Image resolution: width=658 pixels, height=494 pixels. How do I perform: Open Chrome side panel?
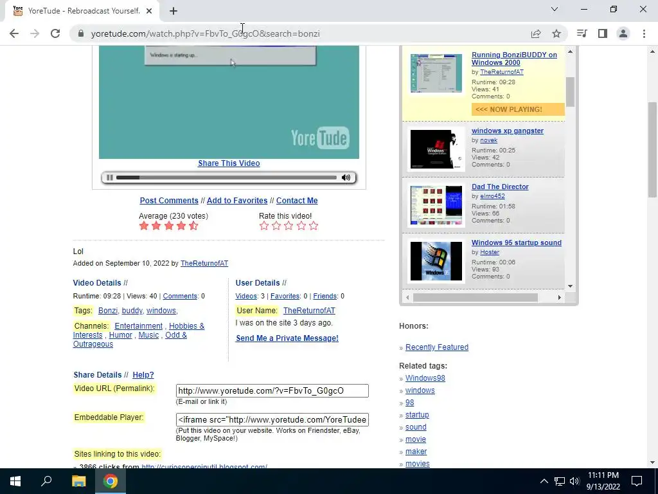(x=603, y=33)
